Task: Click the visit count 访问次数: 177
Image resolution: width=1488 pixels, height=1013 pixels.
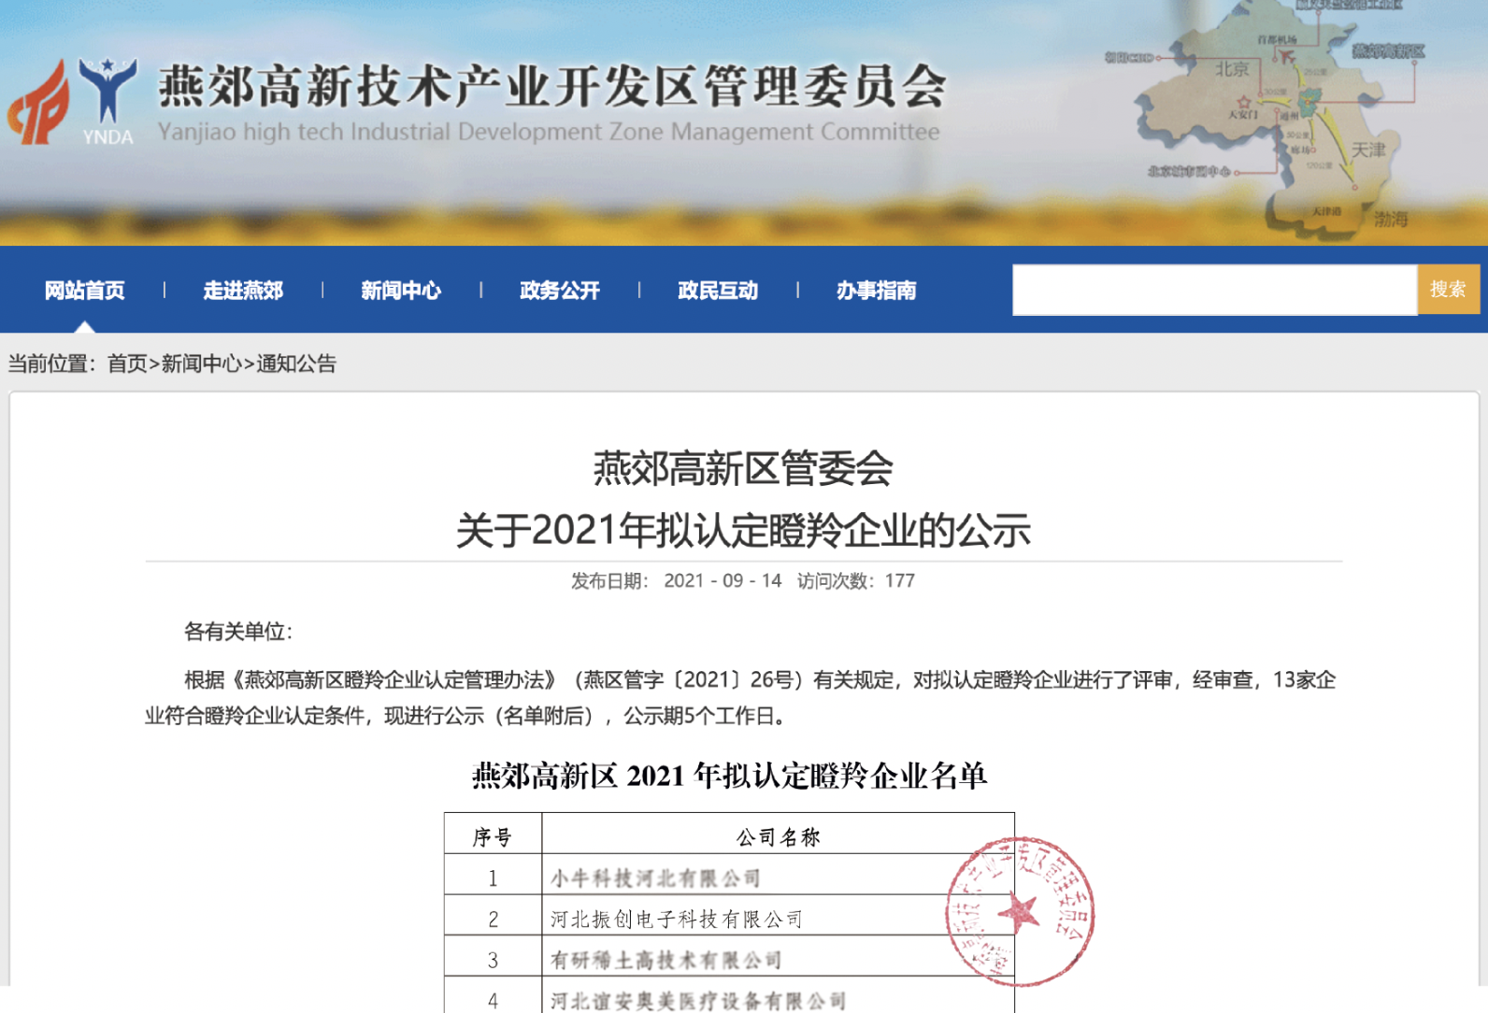Action: point(856,580)
